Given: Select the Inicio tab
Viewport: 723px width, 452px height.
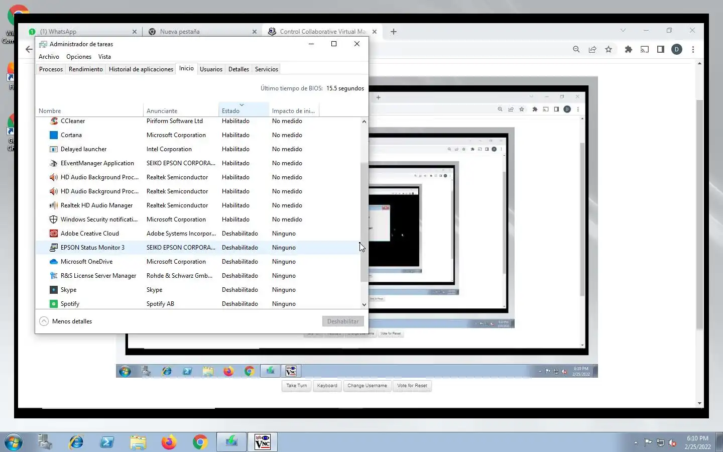Looking at the screenshot, I should pos(186,68).
